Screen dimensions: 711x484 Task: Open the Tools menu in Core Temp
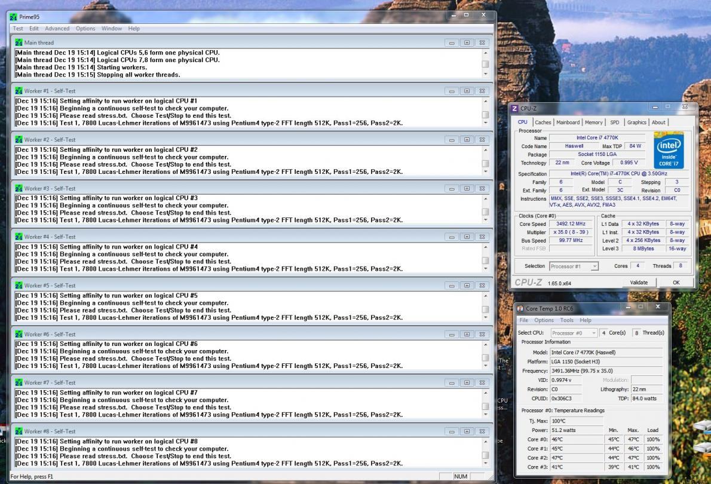point(567,320)
